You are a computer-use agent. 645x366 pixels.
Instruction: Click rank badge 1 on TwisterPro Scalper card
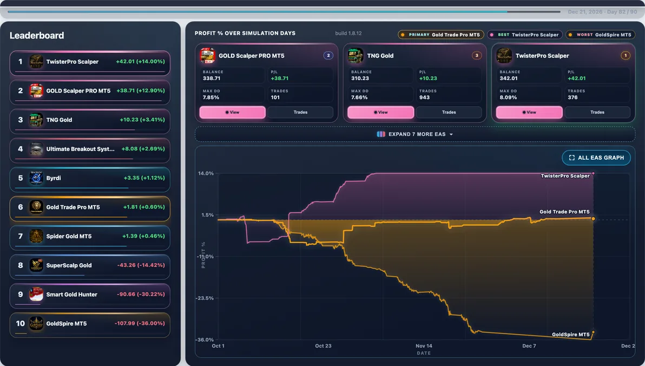pyautogui.click(x=626, y=55)
